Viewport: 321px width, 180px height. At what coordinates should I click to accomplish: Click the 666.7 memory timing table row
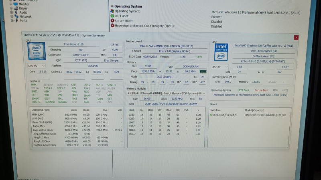click(166, 134)
